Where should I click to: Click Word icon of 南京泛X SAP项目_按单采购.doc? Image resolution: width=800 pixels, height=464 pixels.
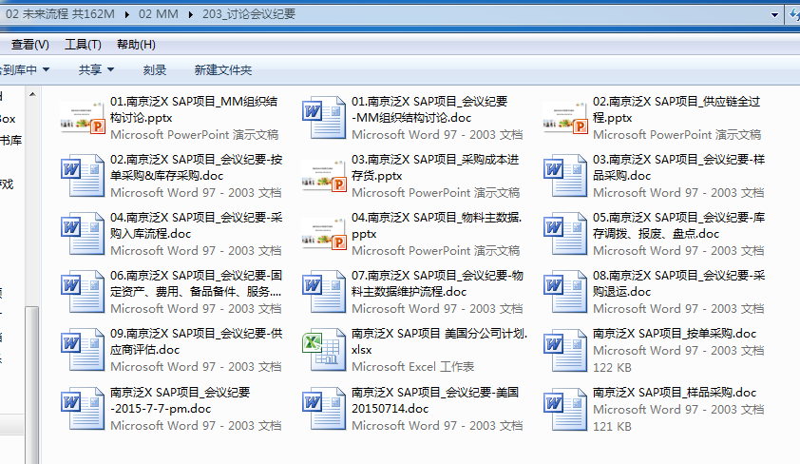[x=564, y=350]
